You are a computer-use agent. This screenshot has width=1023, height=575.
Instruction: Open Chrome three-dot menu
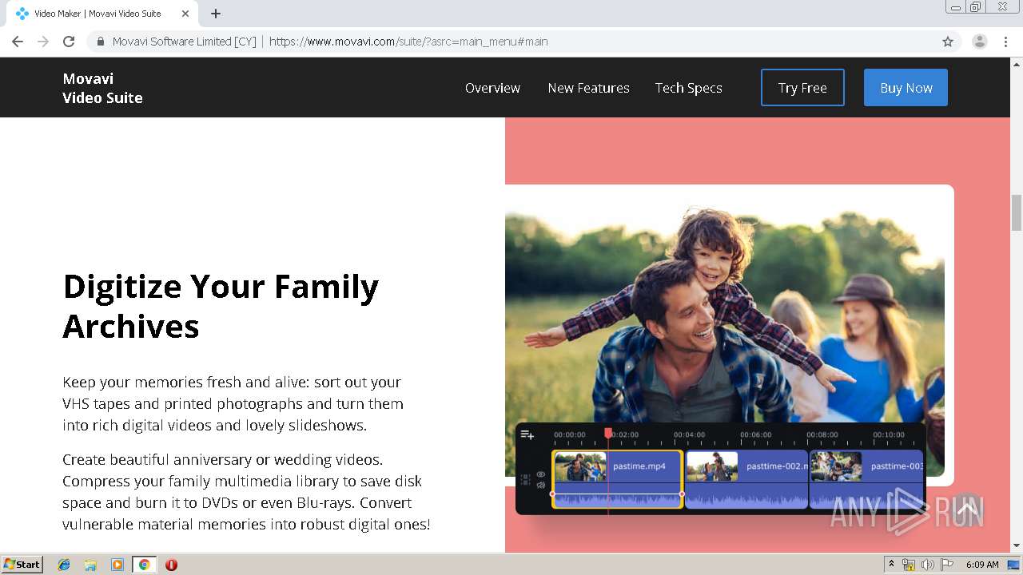[1005, 42]
